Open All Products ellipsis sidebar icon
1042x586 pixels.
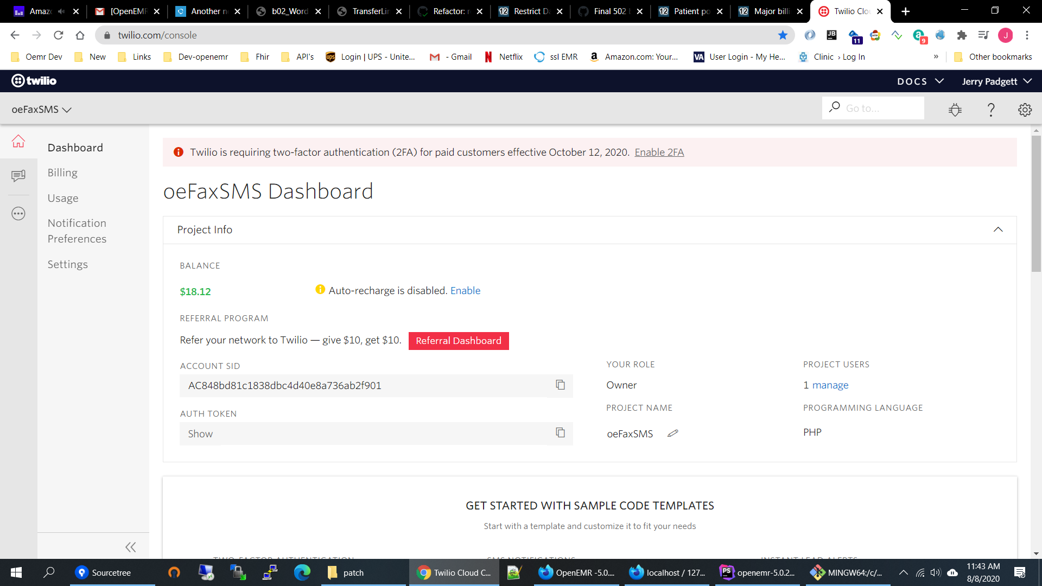(x=18, y=214)
